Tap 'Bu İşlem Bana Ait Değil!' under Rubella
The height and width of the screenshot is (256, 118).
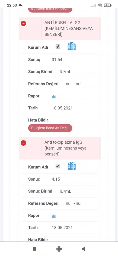50,128
